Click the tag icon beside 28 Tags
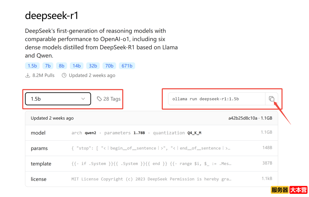Image resolution: width=309 pixels, height=197 pixels. click(99, 99)
